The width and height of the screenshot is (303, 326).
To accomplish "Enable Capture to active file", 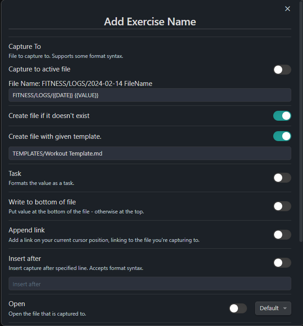I will click(282, 70).
